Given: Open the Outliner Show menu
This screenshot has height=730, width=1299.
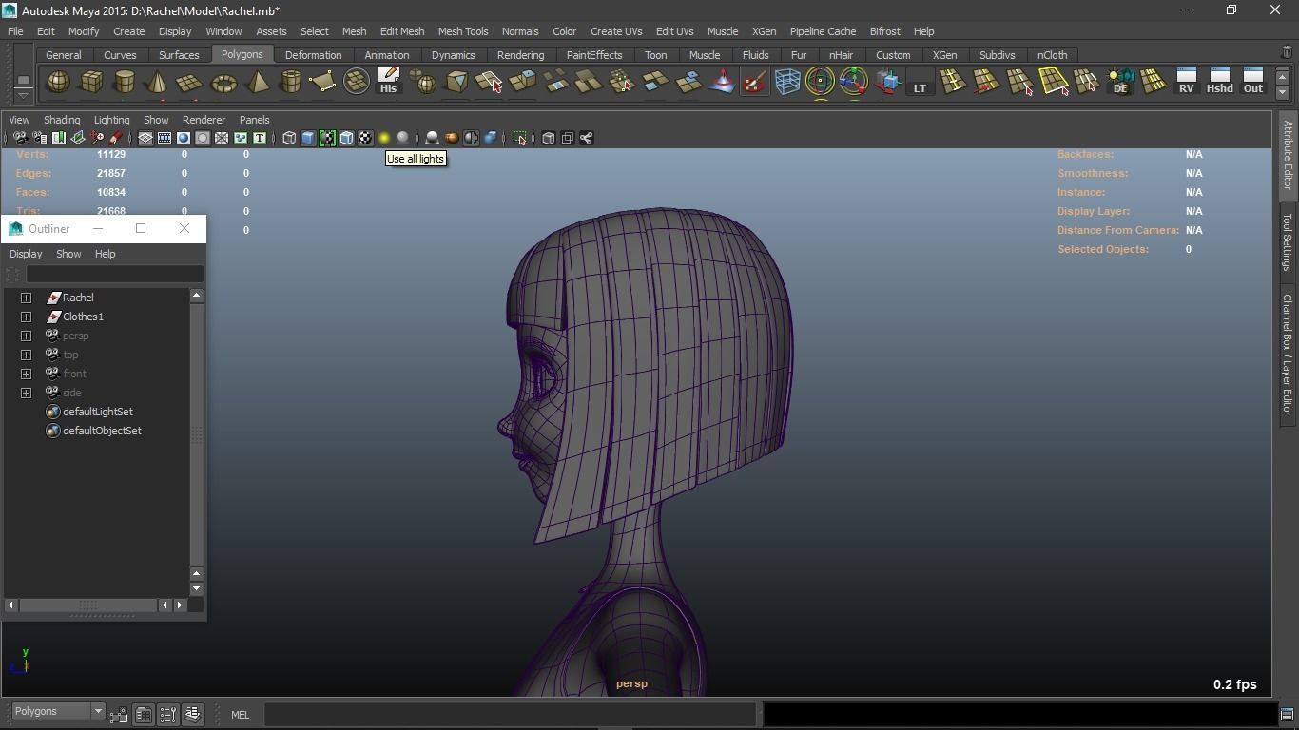Looking at the screenshot, I should point(68,254).
